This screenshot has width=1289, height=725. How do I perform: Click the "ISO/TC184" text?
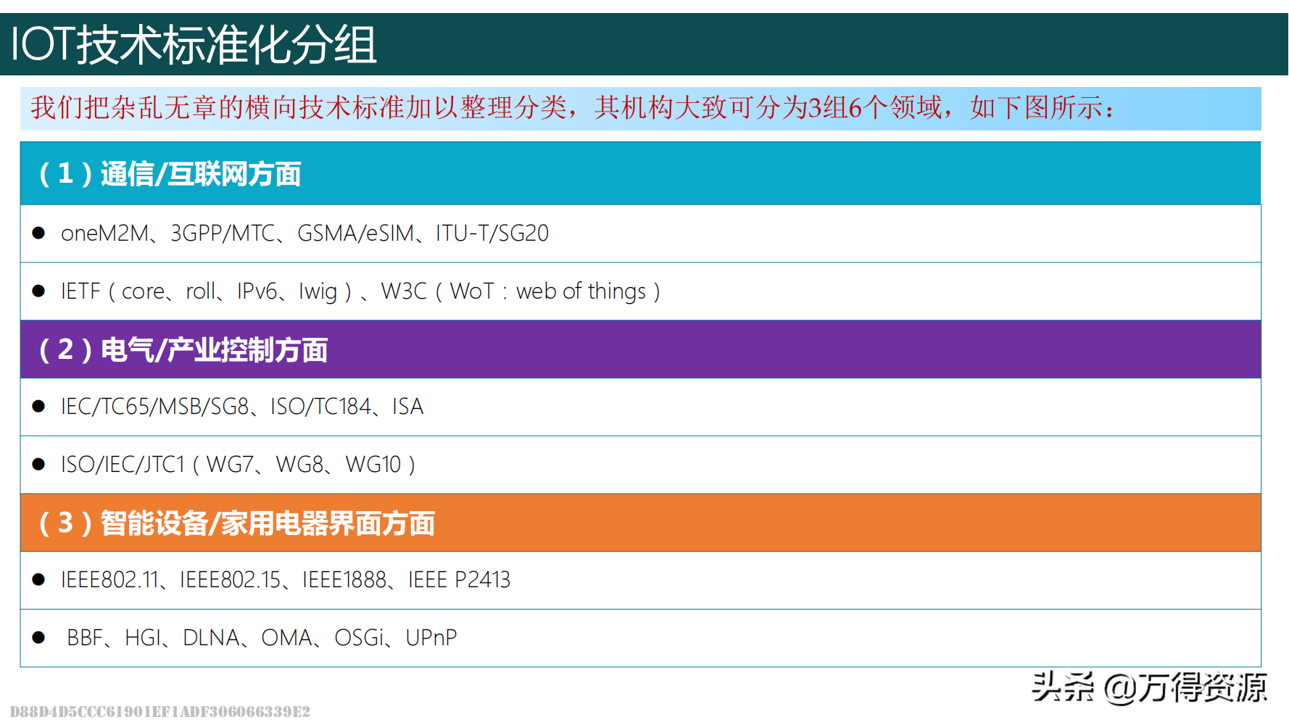pos(321,407)
